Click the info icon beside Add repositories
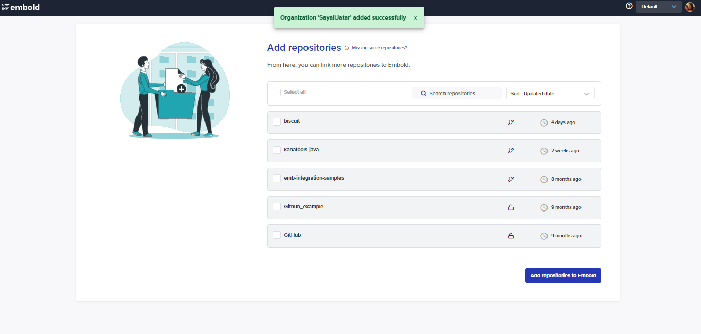Image resolution: width=701 pixels, height=334 pixels. [x=347, y=48]
